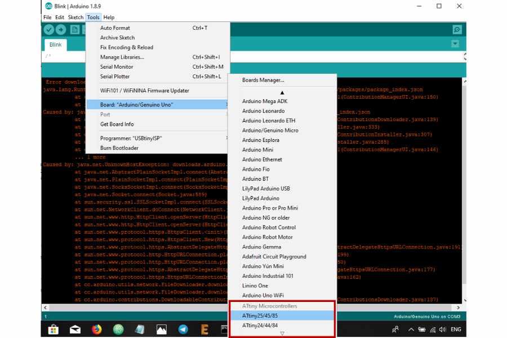Open Telegram from taskbar

point(183,330)
